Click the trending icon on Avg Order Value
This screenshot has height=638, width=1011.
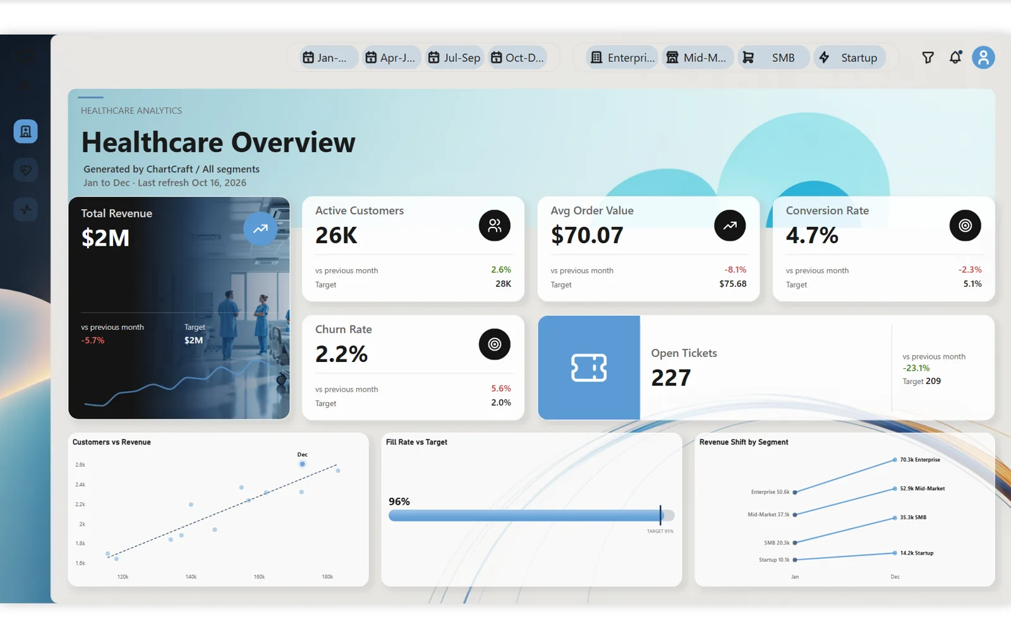coord(730,226)
